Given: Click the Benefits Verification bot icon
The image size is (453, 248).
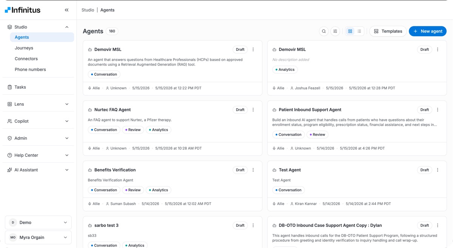Looking at the screenshot, I should pos(90,170).
